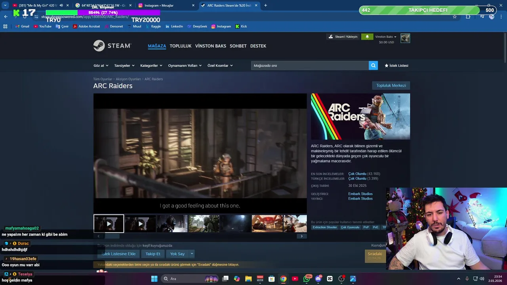Viewport: 507px width, 285px height.
Task: Click the Extraction Shooter tag
Action: [x=325, y=227]
